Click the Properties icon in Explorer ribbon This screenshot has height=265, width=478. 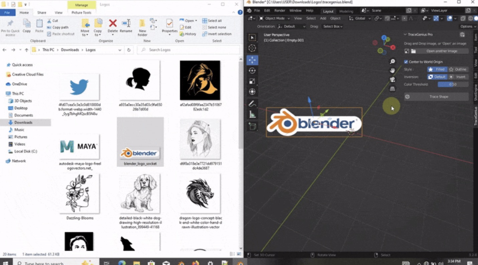pyautogui.click(x=169, y=23)
